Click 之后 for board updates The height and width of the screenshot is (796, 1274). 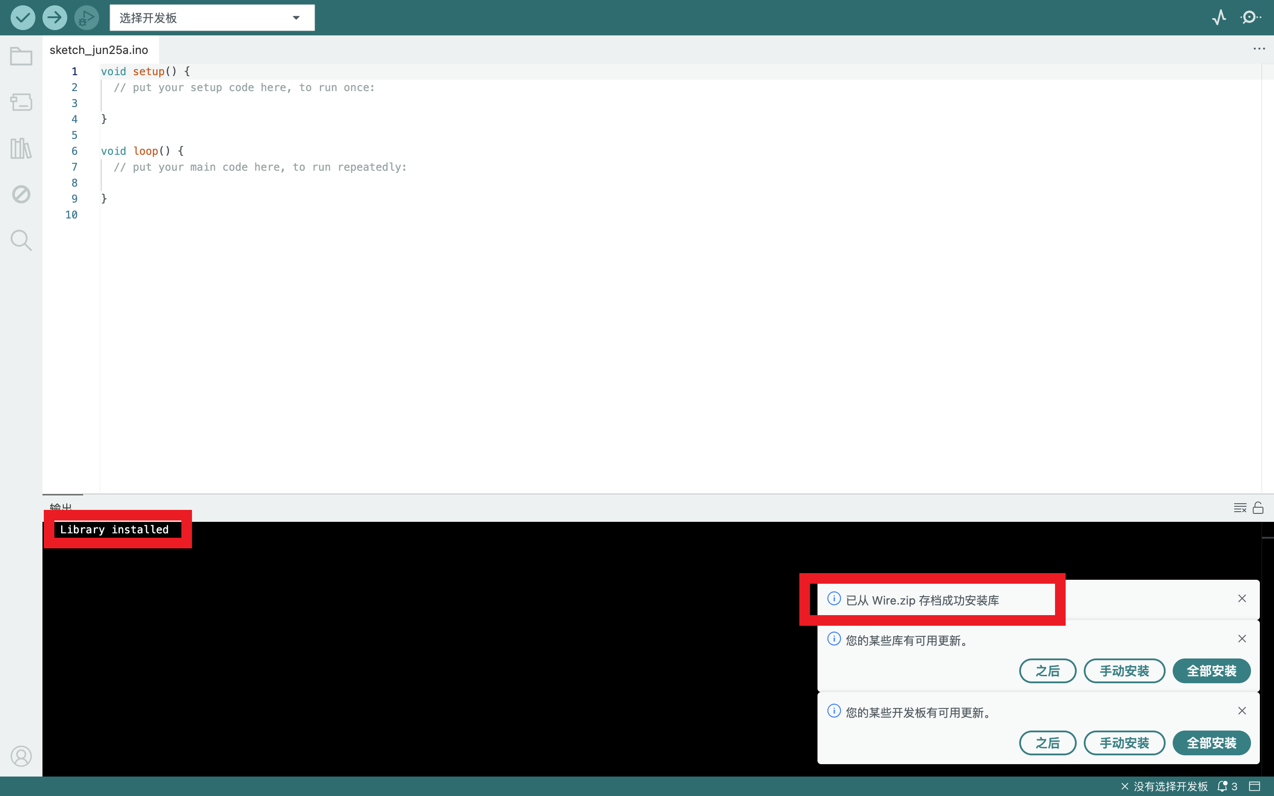click(x=1048, y=743)
